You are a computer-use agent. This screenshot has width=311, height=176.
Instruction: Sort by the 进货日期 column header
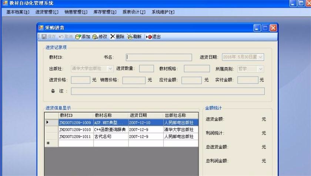coord(146,115)
